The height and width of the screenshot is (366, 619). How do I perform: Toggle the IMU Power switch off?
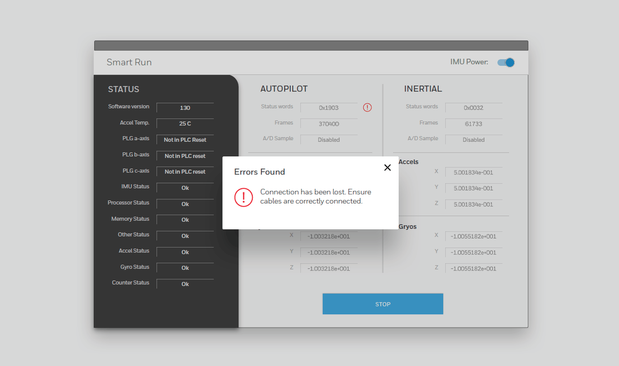coord(506,62)
